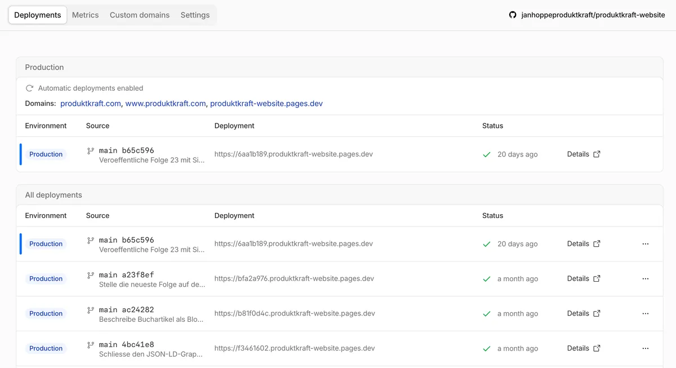
Task: Open the Custom domains tab
Action: click(140, 15)
